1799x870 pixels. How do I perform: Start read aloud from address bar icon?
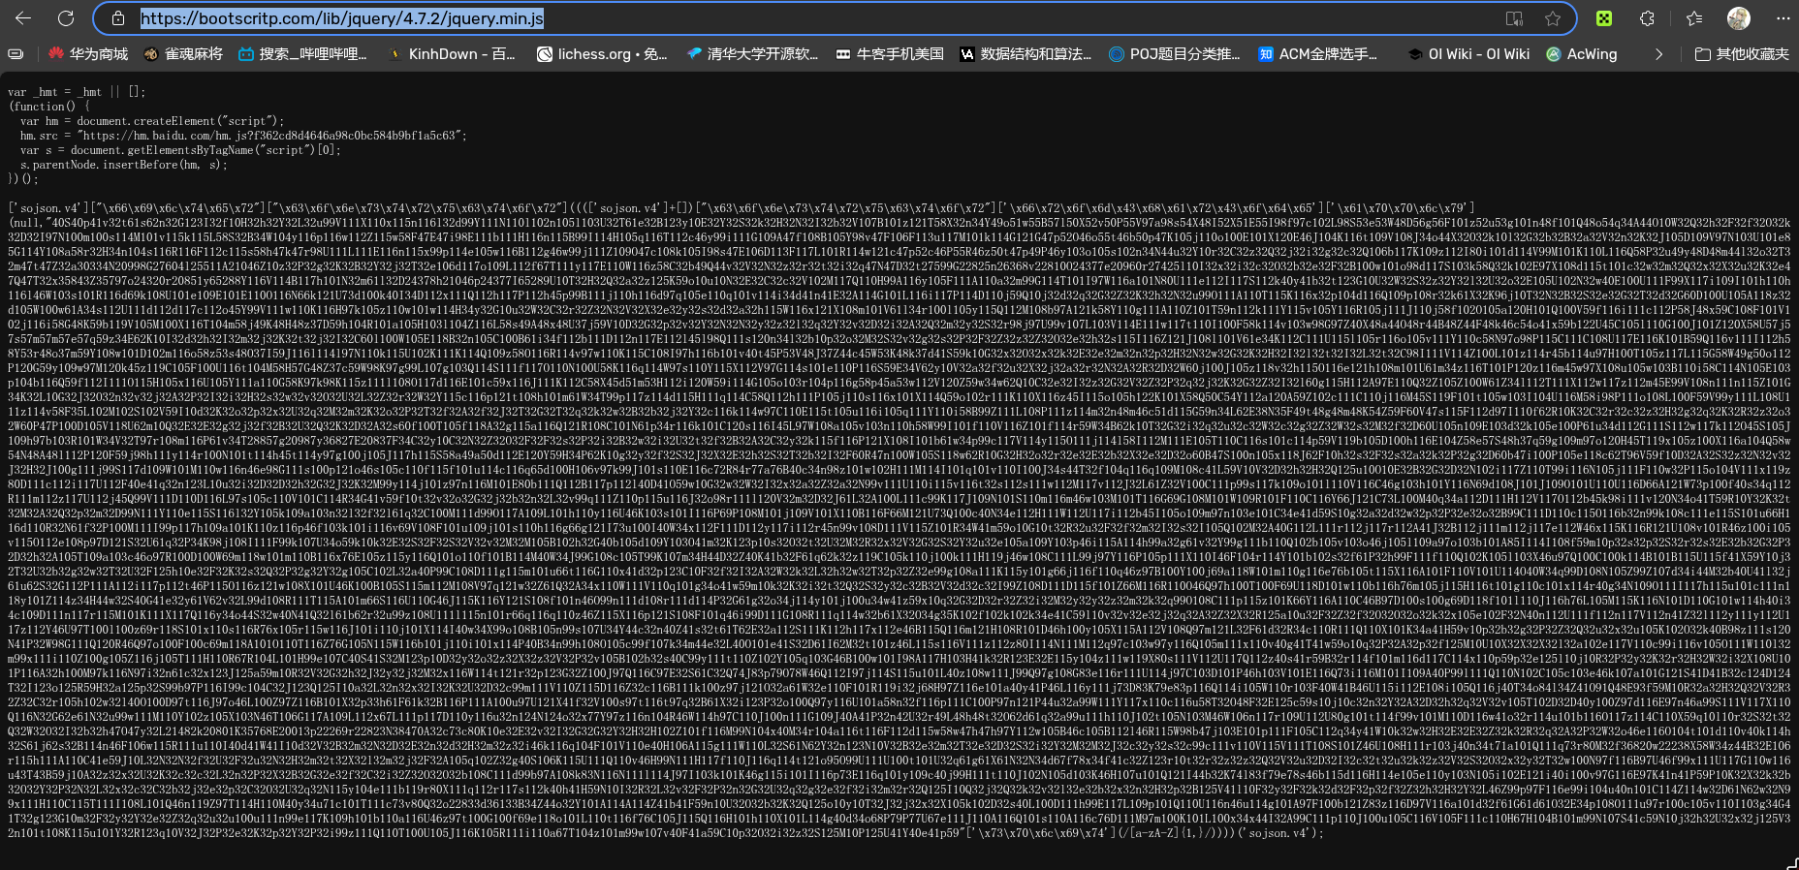1514,18
